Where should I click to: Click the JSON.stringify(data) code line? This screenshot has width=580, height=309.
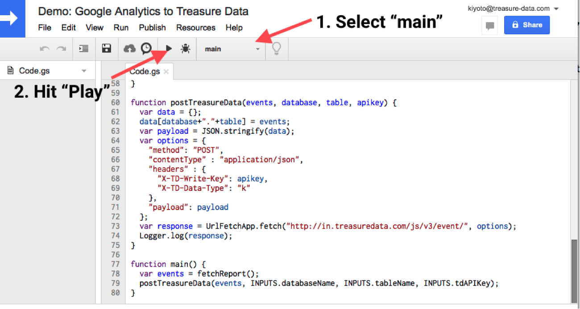(x=217, y=131)
